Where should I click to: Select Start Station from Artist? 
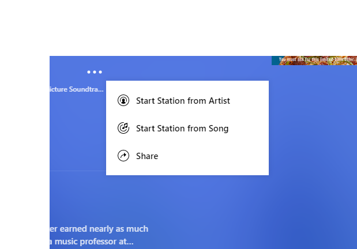pyautogui.click(x=182, y=101)
